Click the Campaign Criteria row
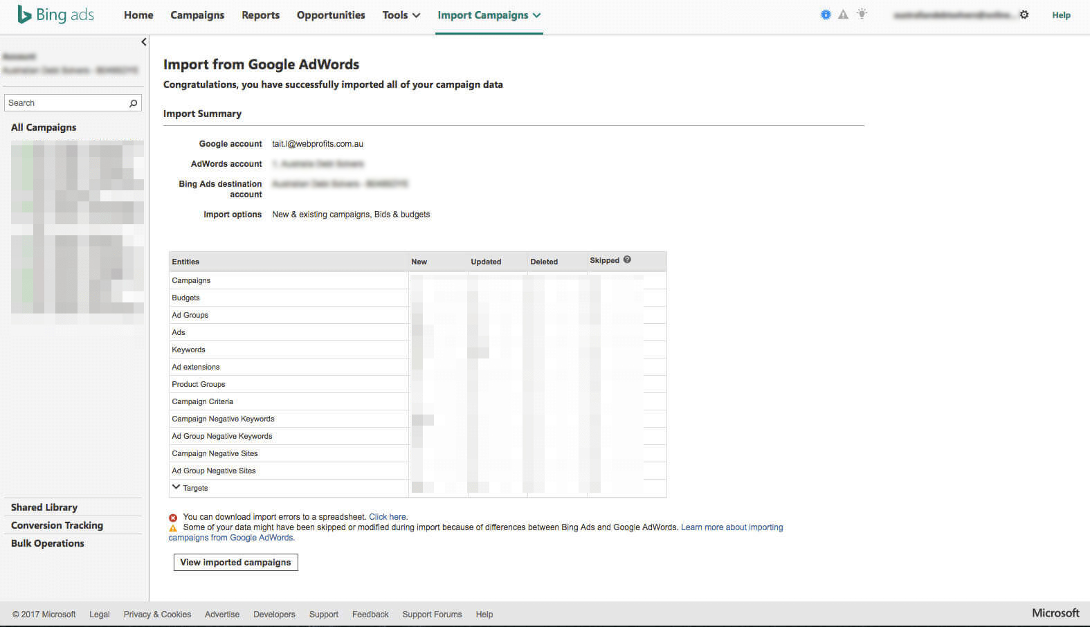The width and height of the screenshot is (1090, 627). tap(417, 401)
